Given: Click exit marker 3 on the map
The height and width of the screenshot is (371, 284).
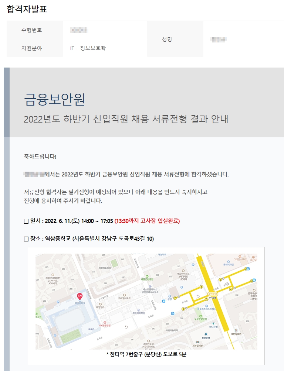Looking at the screenshot, I should pyautogui.click(x=251, y=281).
